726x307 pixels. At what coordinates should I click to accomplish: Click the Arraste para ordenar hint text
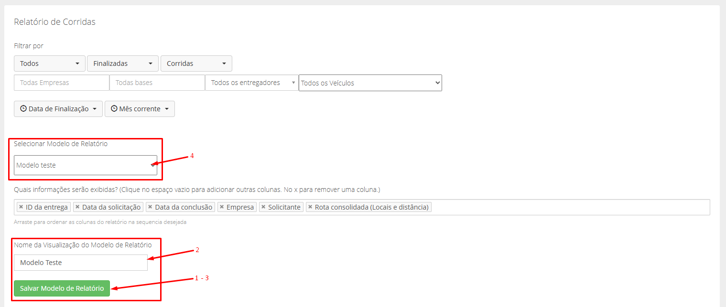(x=100, y=222)
